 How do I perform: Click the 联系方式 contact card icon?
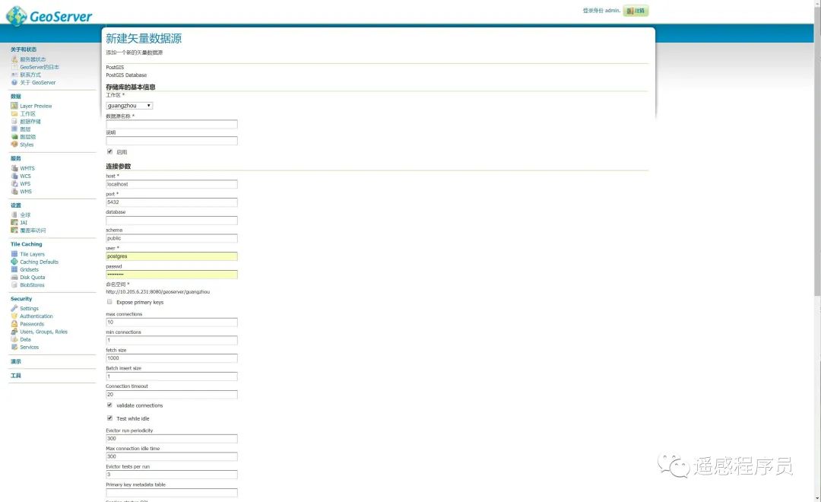(14, 75)
